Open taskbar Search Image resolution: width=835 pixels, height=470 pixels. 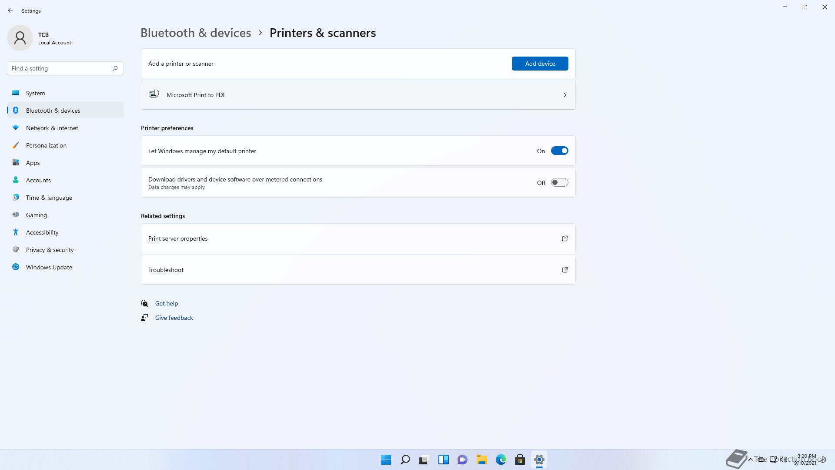(x=405, y=460)
